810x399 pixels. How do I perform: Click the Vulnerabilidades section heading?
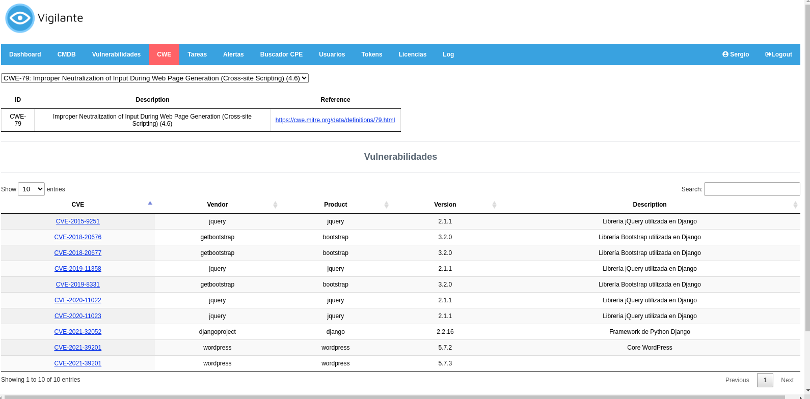coord(400,157)
